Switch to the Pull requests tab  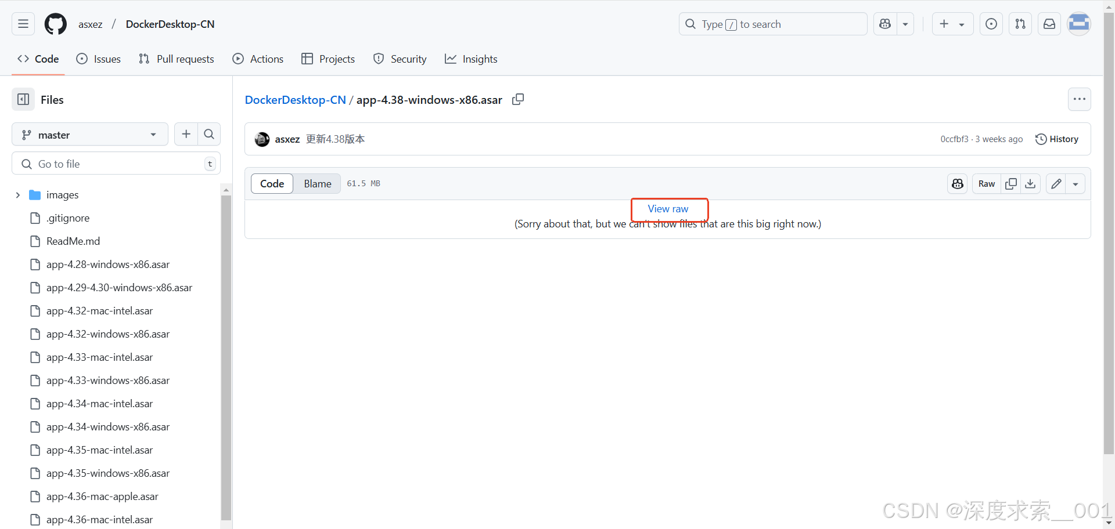(177, 59)
